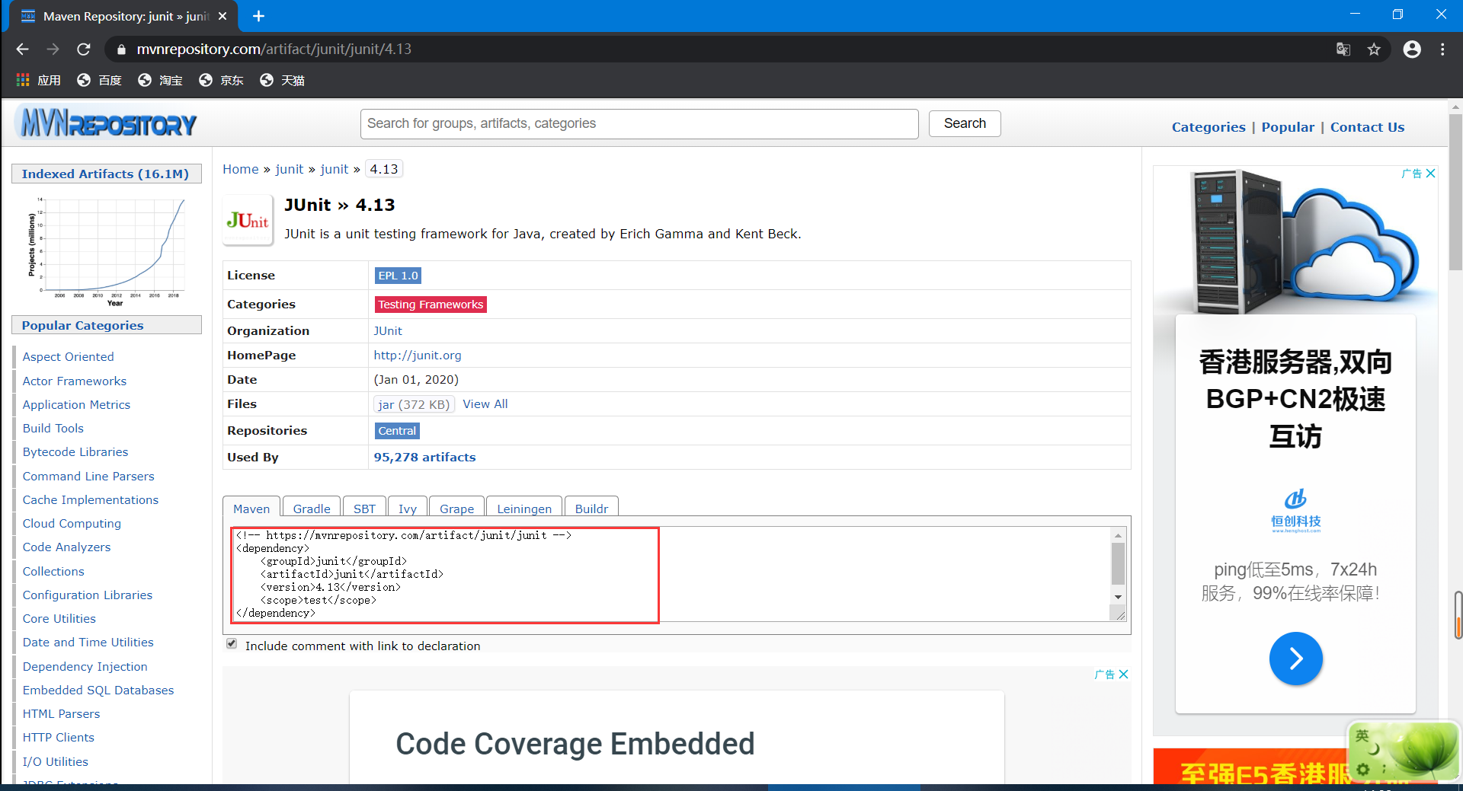
Task: Click the MVNRepository logo
Action: [x=107, y=123]
